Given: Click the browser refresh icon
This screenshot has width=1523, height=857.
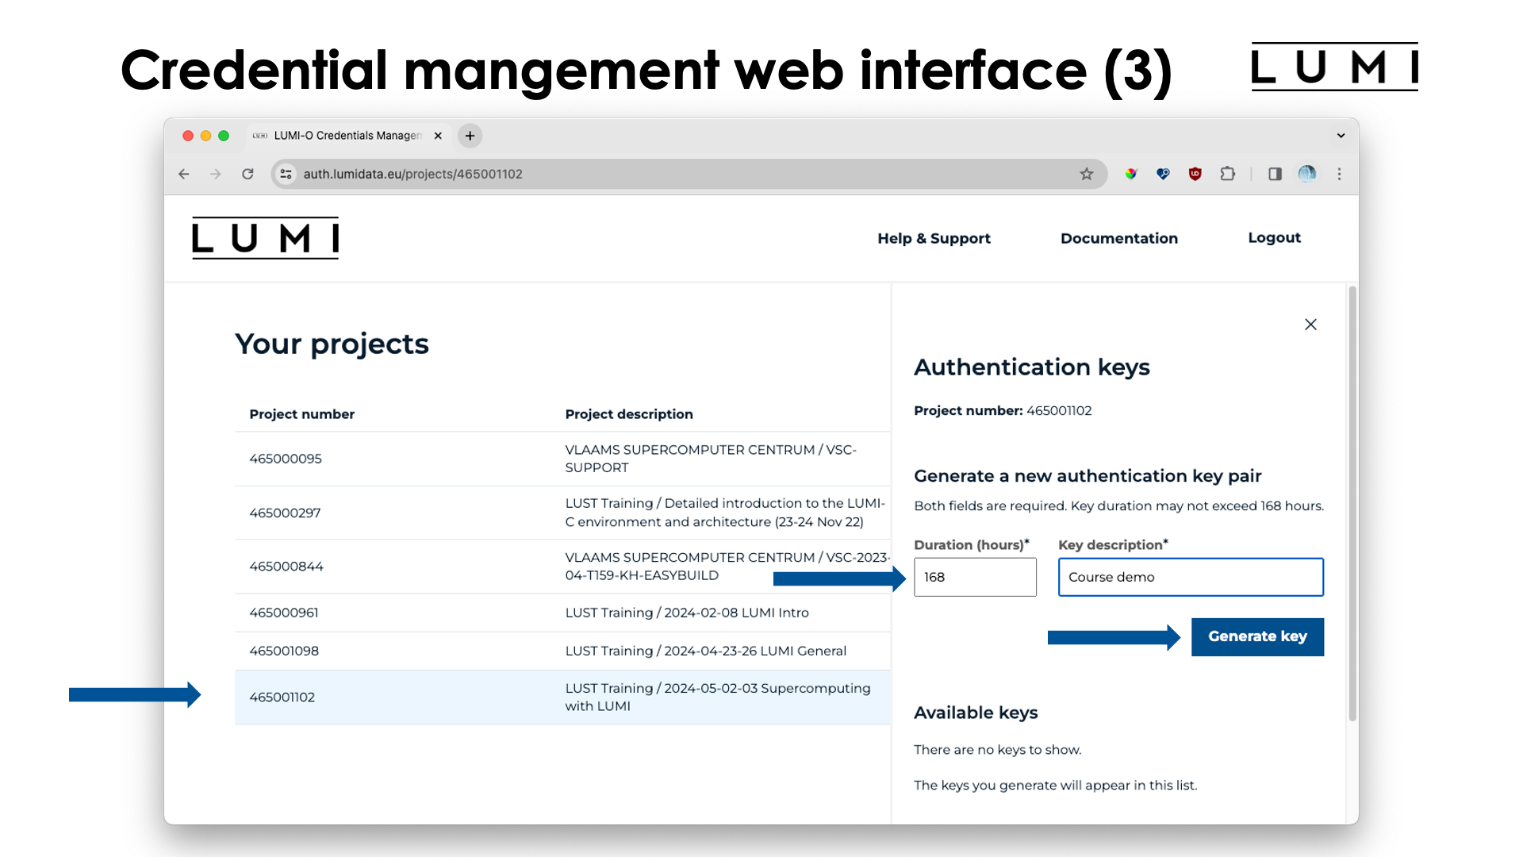Looking at the screenshot, I should coord(249,174).
